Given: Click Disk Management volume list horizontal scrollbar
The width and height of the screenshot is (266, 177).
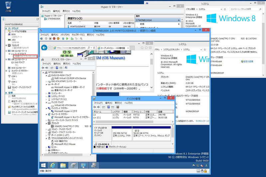Looking at the screenshot, I should 124,122.
